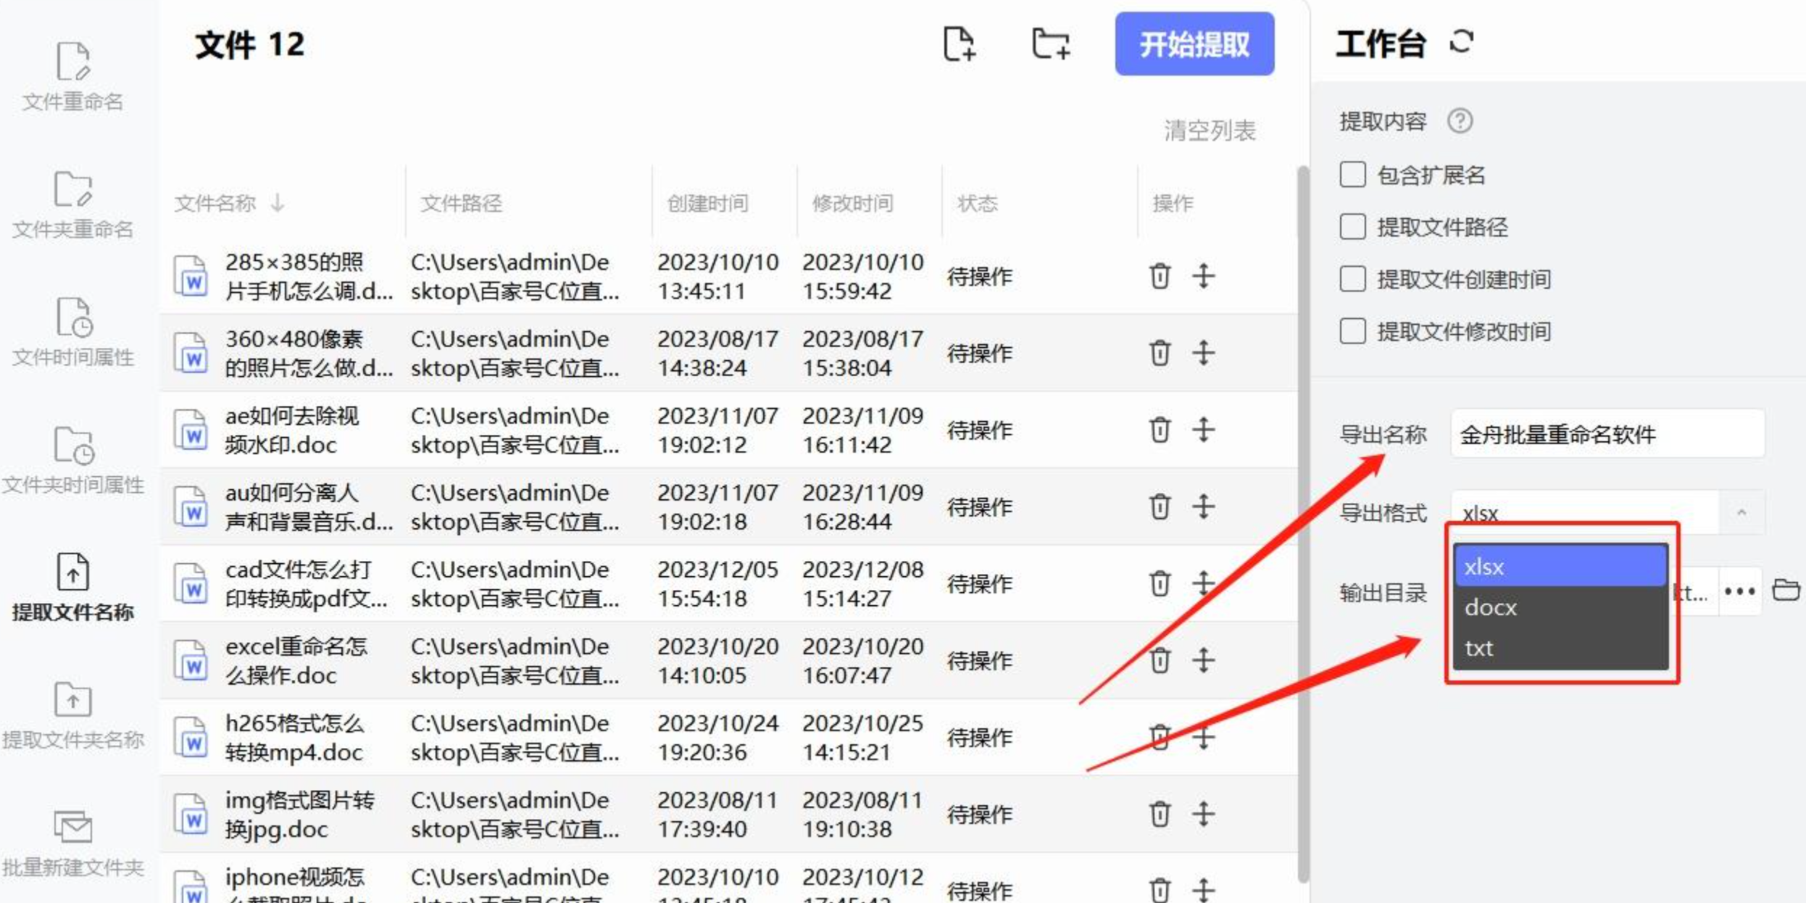The image size is (1806, 903).
Task: Open the 批量新建文件夹 sidebar tool
Action: 72,843
